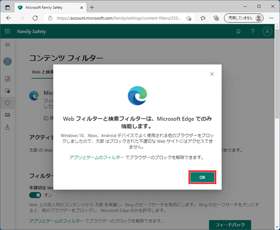The height and width of the screenshot is (230, 280).
Task: Click browser back arrow
Action: (9, 18)
